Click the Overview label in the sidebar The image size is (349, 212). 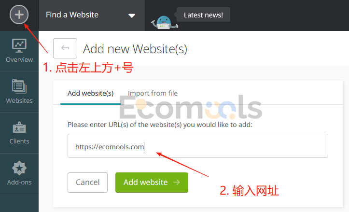point(19,60)
